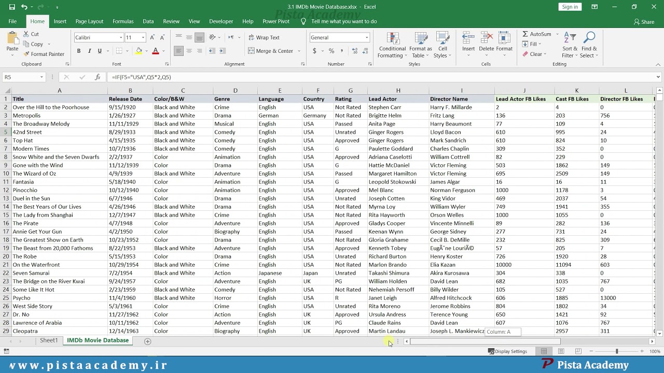The height and width of the screenshot is (373, 664).
Task: Switch to the Sheet1 worksheet tab
Action: pos(49,340)
